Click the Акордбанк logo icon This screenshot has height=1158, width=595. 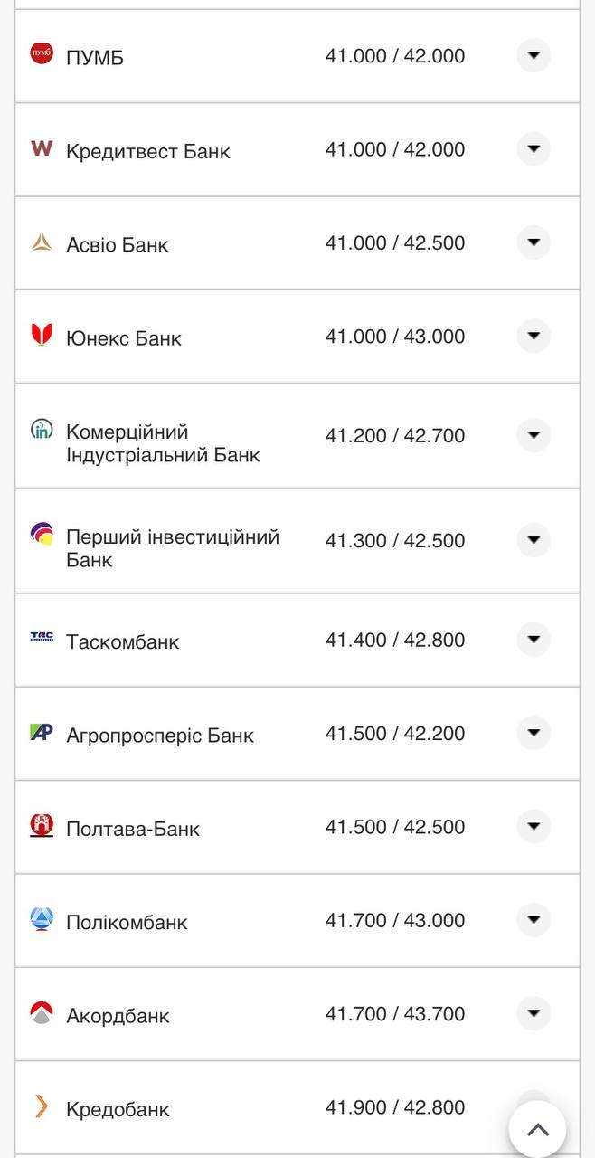coord(42,1012)
